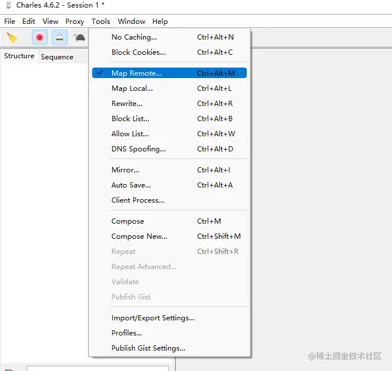Click the Repeat Advanced... entry
The height and width of the screenshot is (371, 392).
pyautogui.click(x=170, y=267)
